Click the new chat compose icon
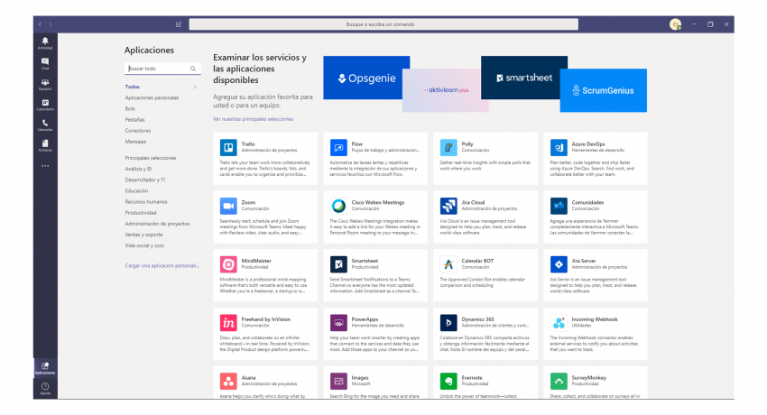Viewport: 767px width, 415px height. point(179,24)
